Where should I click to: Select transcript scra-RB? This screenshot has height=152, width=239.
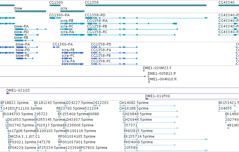pos(73,24)
